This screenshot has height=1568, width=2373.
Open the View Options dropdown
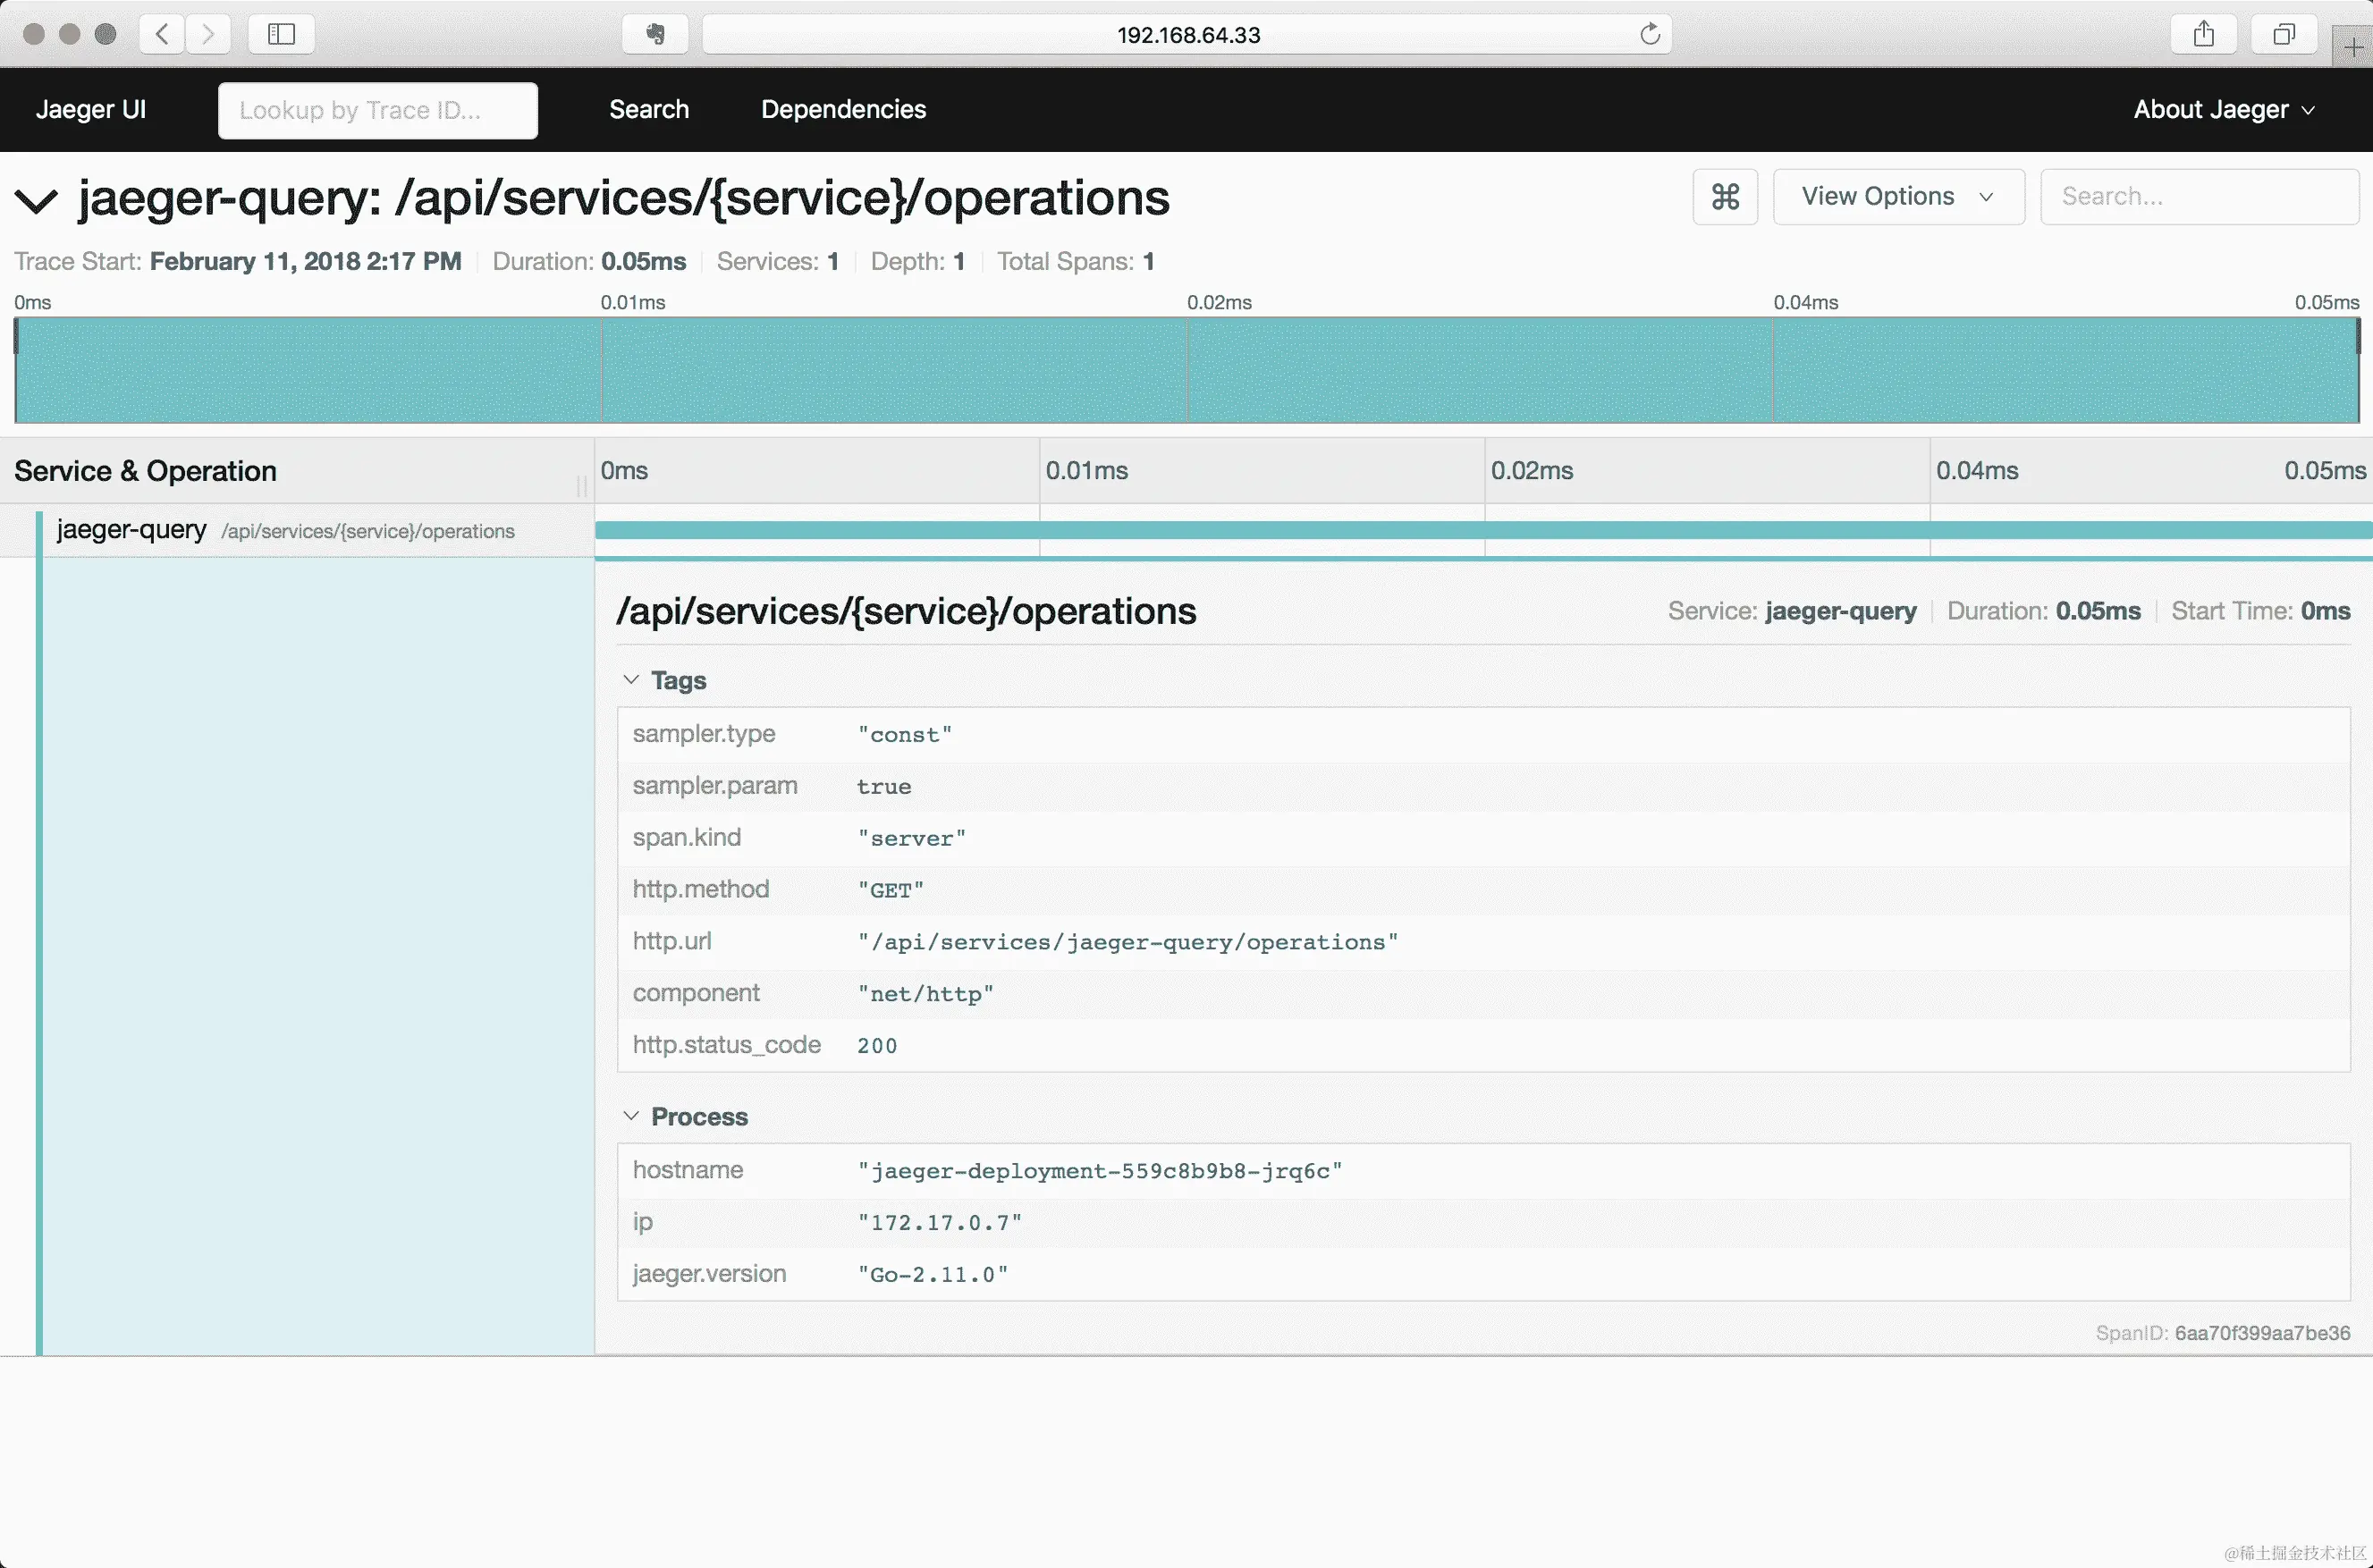(x=1898, y=197)
